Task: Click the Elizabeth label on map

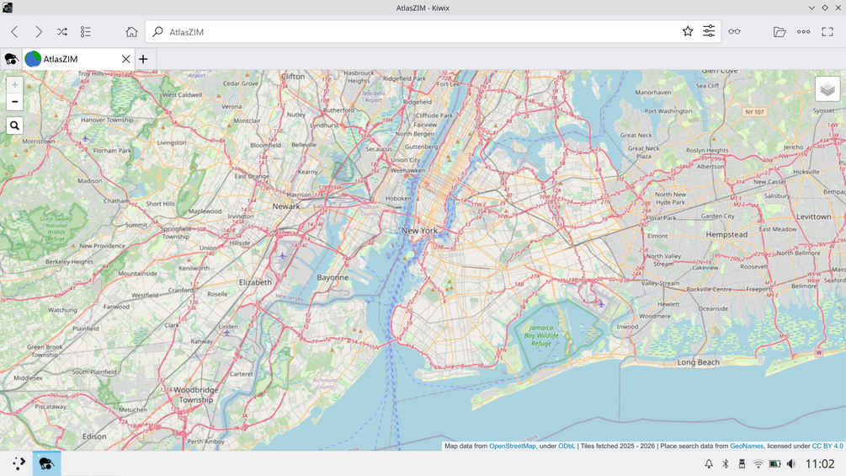Action: 255,282
